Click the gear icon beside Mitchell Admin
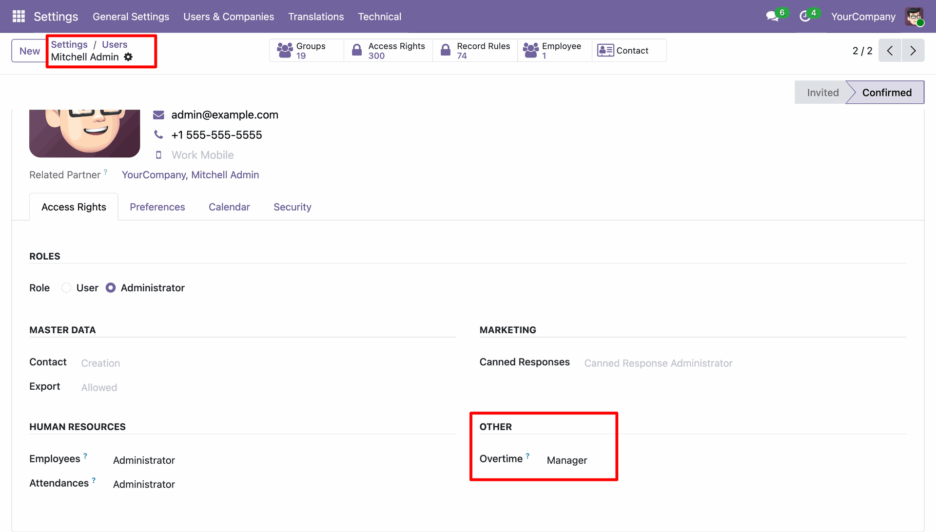 pyautogui.click(x=128, y=57)
